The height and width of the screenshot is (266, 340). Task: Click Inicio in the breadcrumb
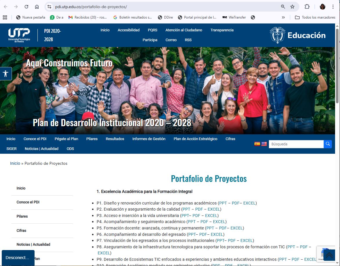coord(15,163)
